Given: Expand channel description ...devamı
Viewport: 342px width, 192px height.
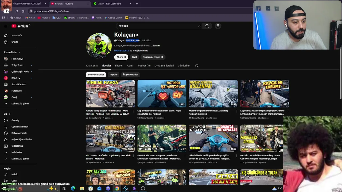Looking at the screenshot, I should (x=155, y=46).
